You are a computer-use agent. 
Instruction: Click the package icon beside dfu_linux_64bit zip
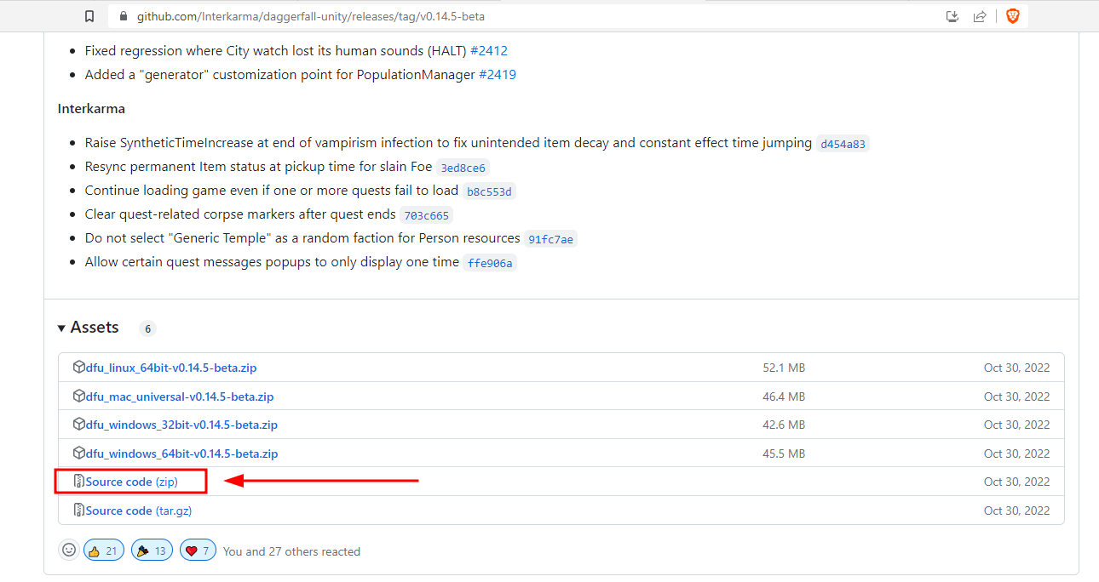[x=79, y=368]
